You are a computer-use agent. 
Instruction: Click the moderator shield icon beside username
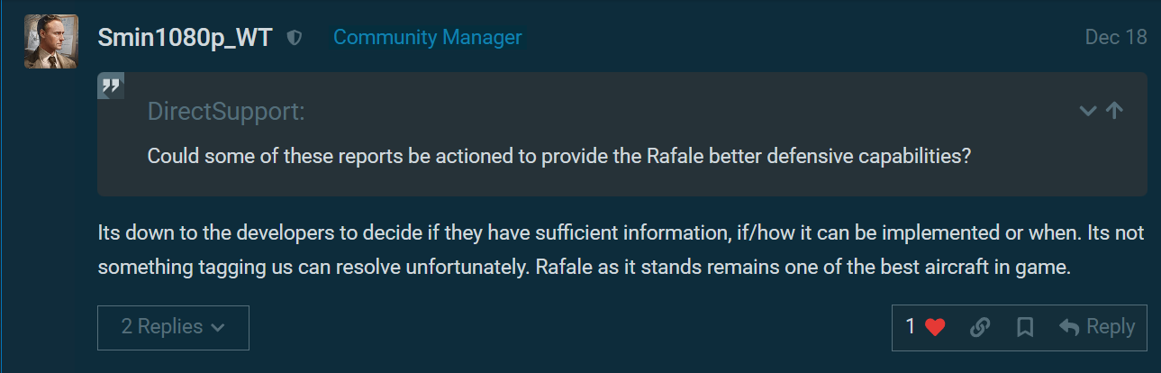click(294, 38)
